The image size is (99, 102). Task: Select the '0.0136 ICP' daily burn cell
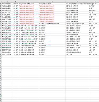[52, 46]
